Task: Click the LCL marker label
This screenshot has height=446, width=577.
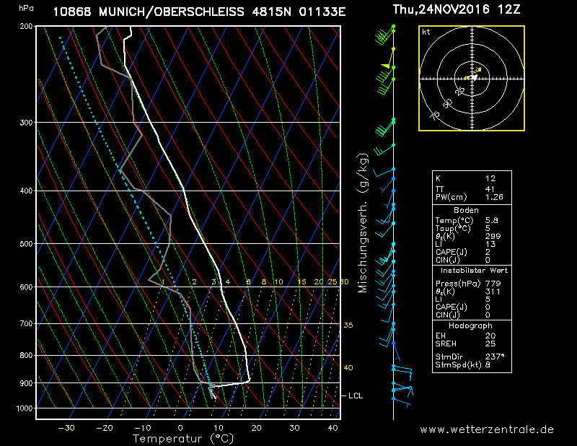Action: 356,395
